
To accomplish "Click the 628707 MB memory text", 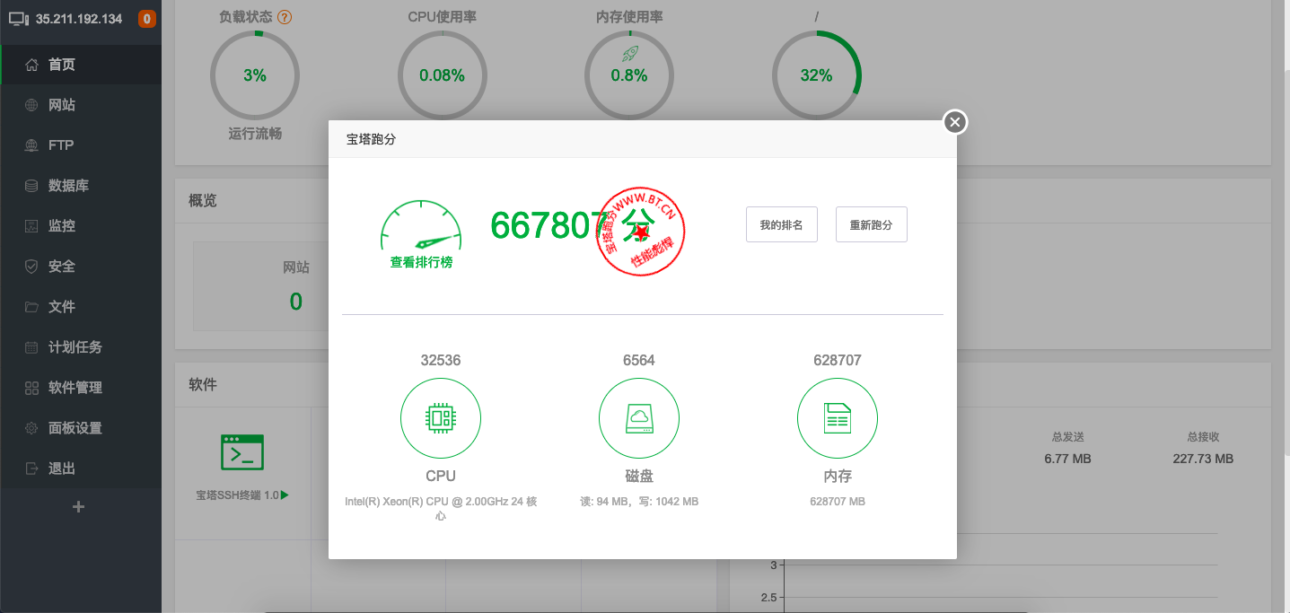I will coord(838,502).
